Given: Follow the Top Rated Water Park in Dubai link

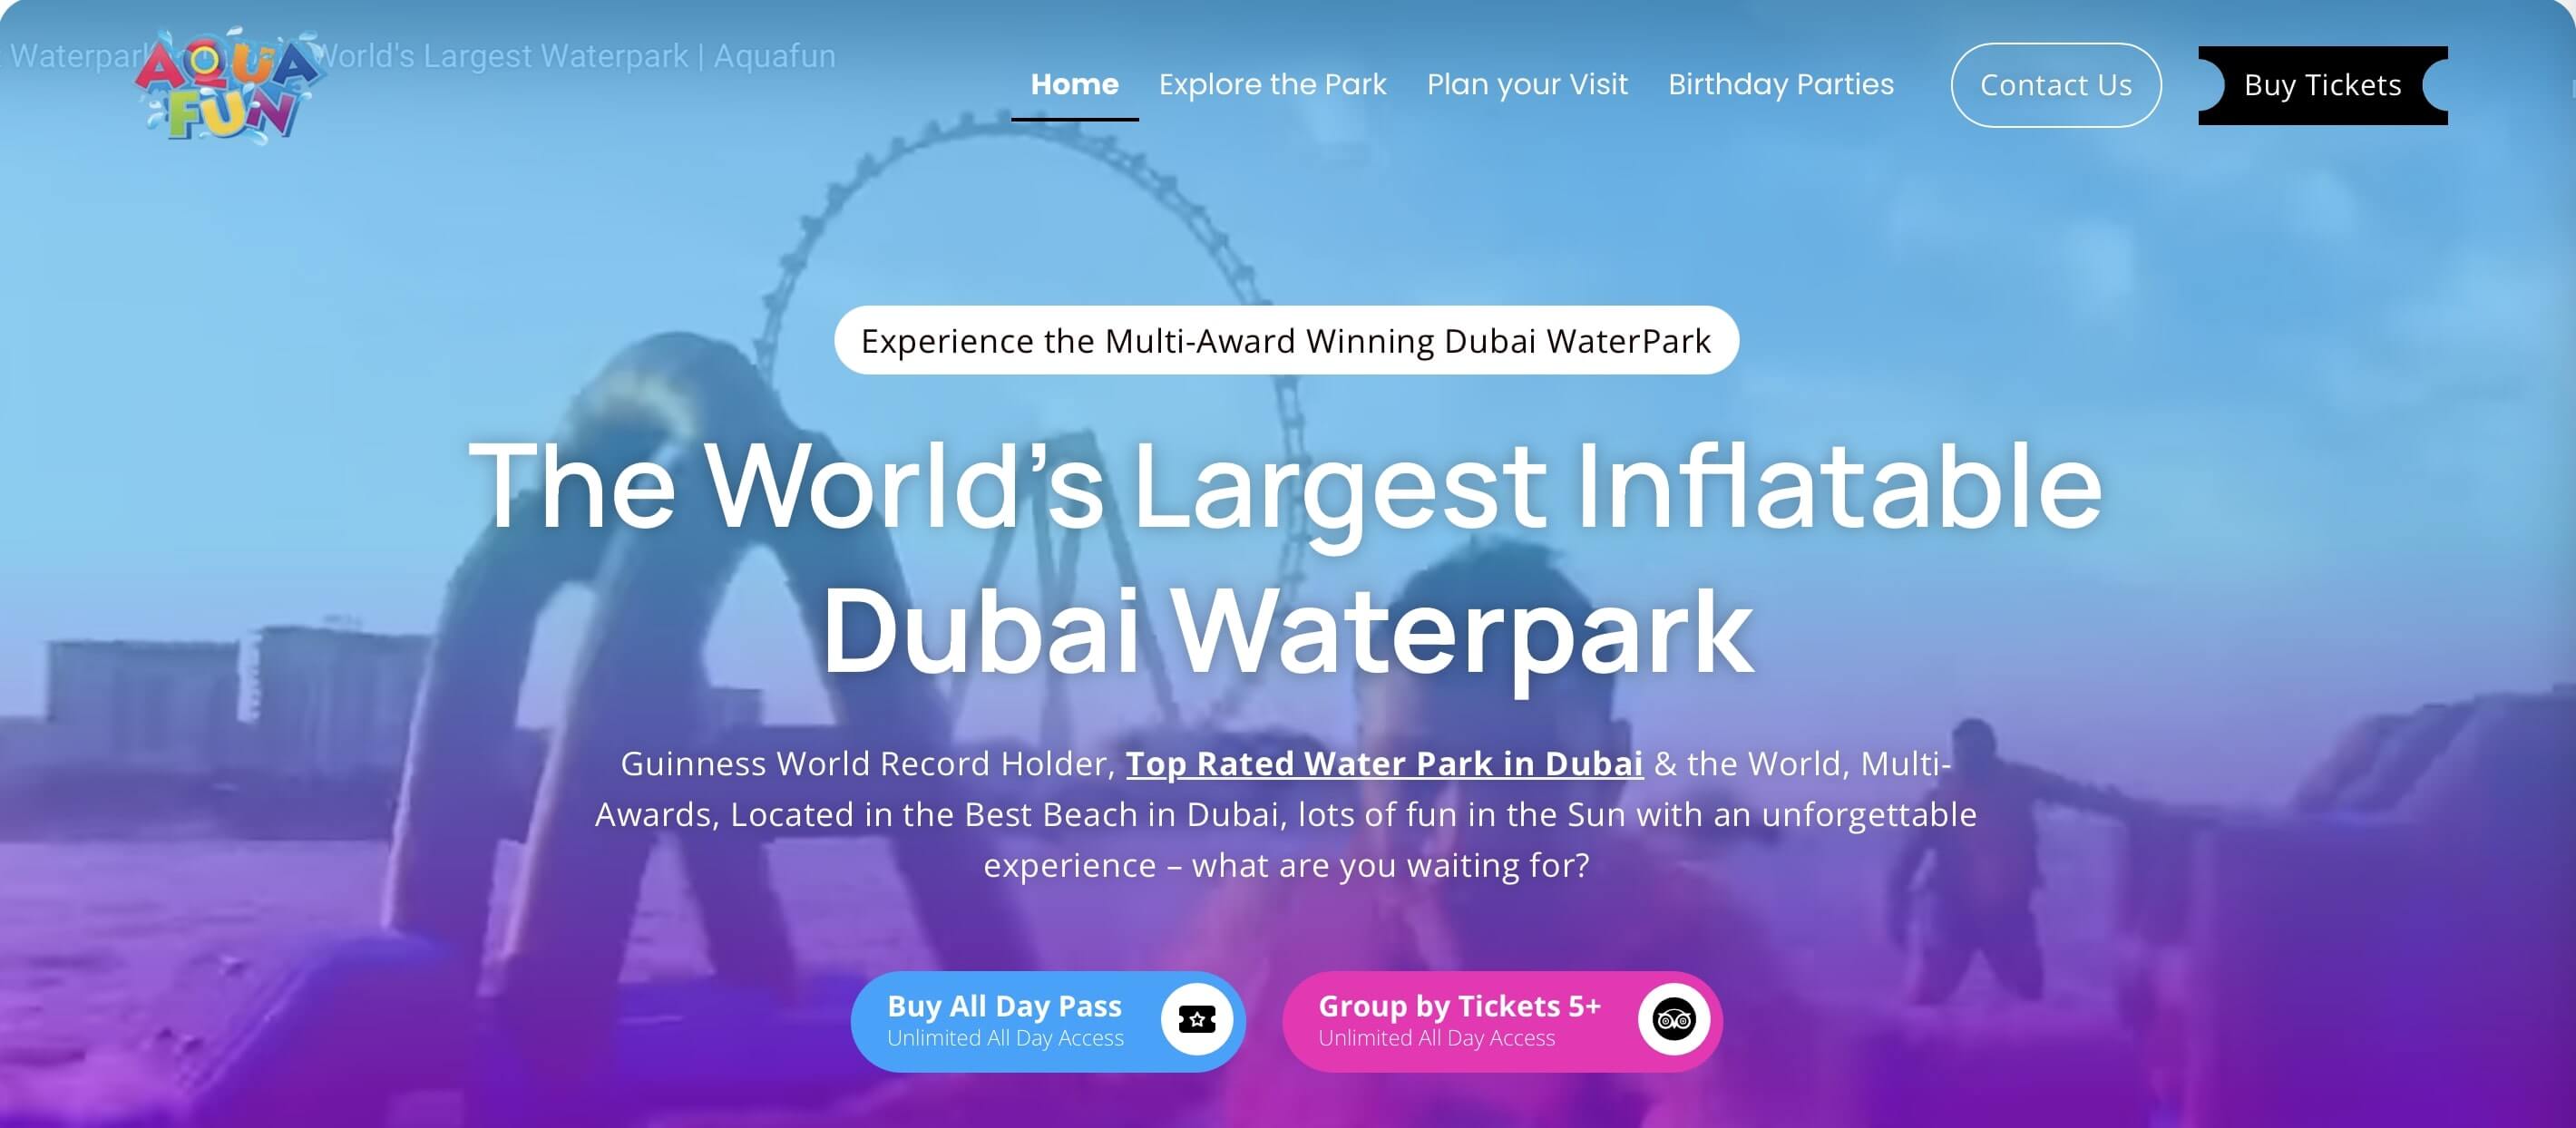Looking at the screenshot, I should tap(1384, 763).
